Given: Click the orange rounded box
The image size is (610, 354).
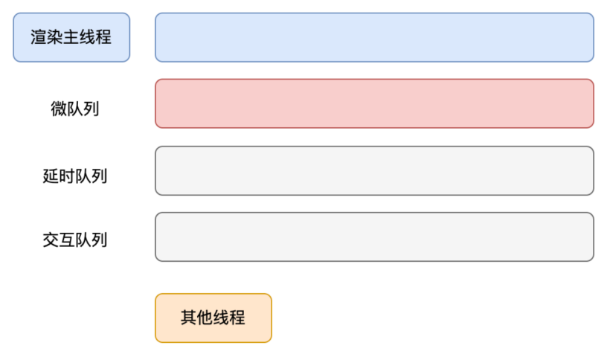Looking at the screenshot, I should 213,318.
